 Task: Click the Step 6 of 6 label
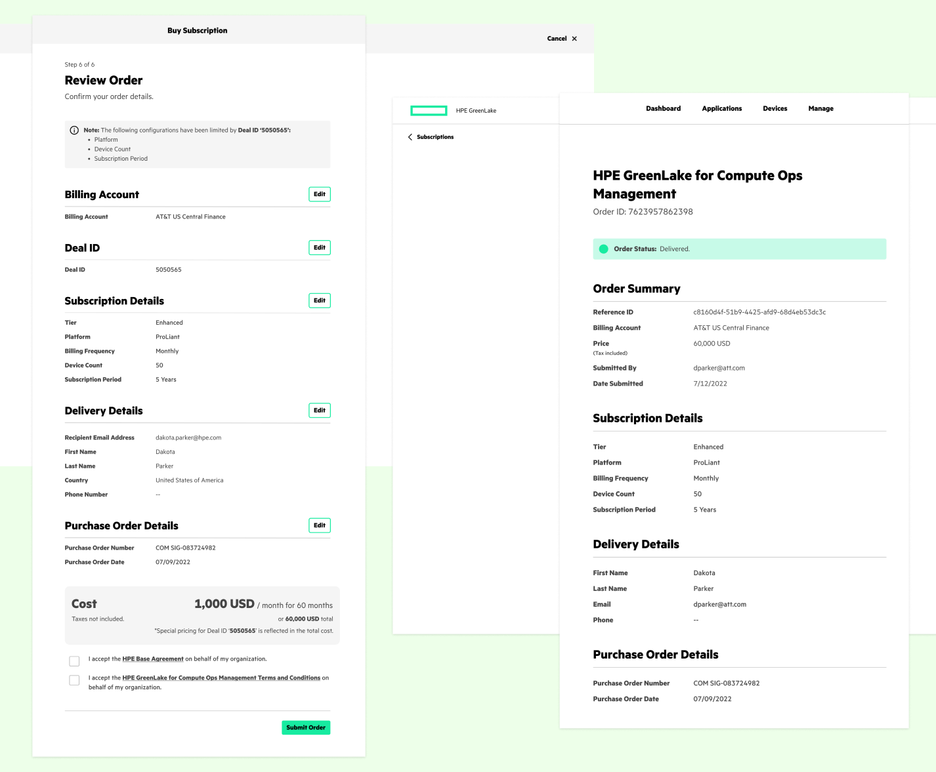79,65
